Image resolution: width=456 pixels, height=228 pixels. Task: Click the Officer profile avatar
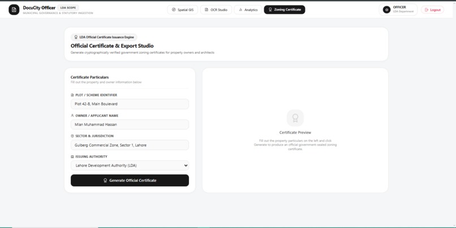[x=386, y=10]
